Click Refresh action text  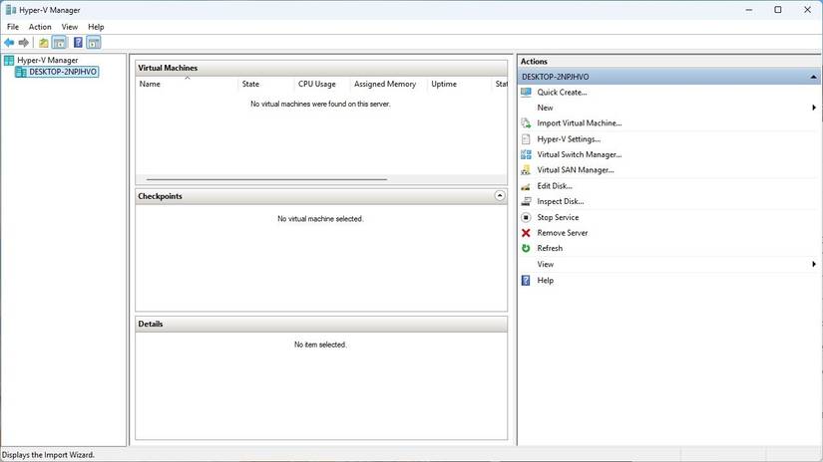[550, 248]
